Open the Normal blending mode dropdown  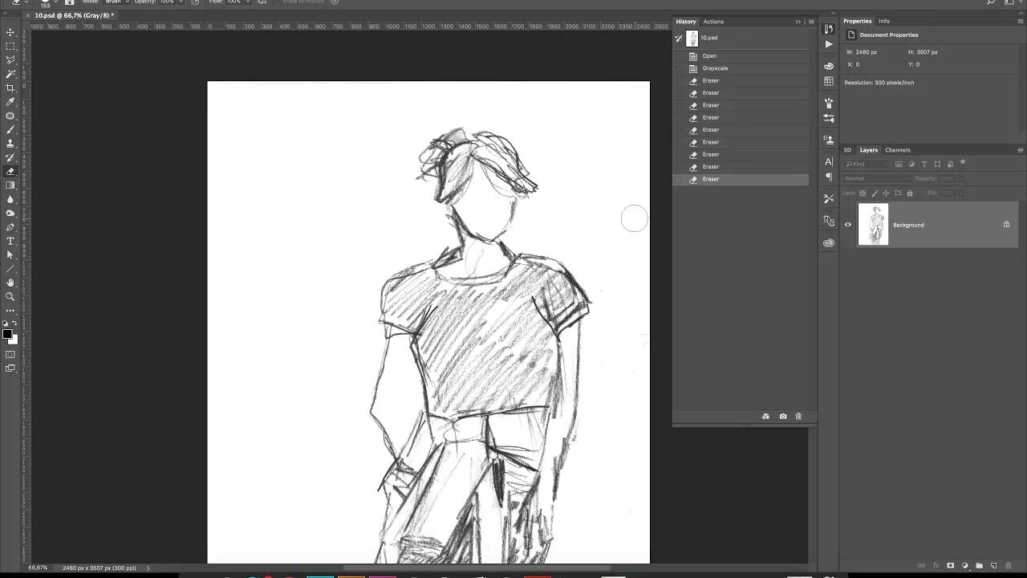876,178
